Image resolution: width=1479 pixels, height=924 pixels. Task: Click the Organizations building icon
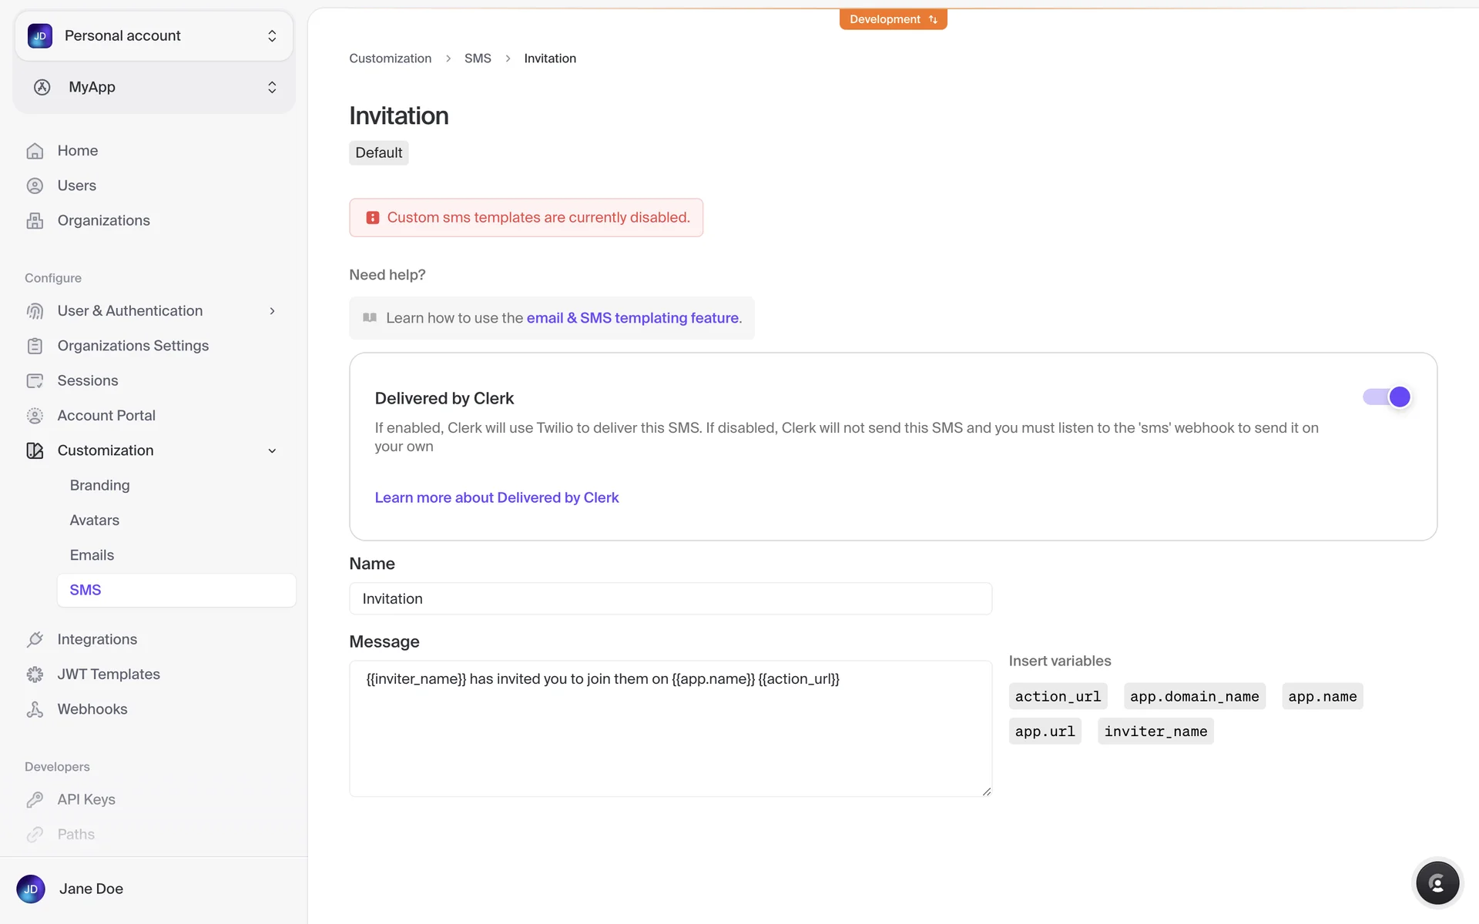tap(35, 221)
